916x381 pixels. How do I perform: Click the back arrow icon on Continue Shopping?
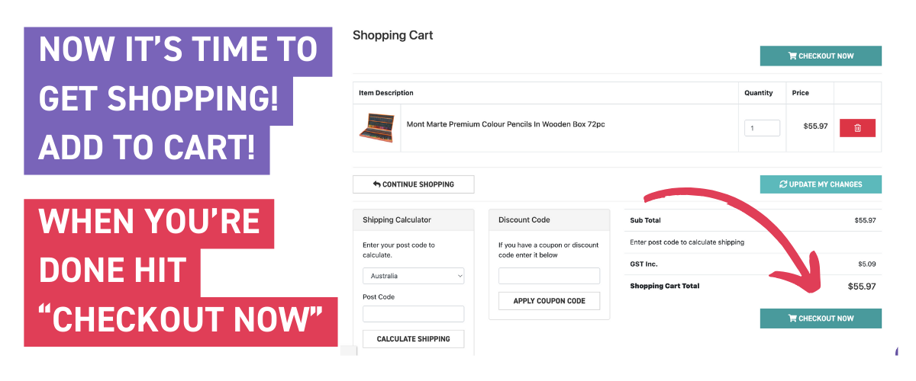tap(376, 184)
